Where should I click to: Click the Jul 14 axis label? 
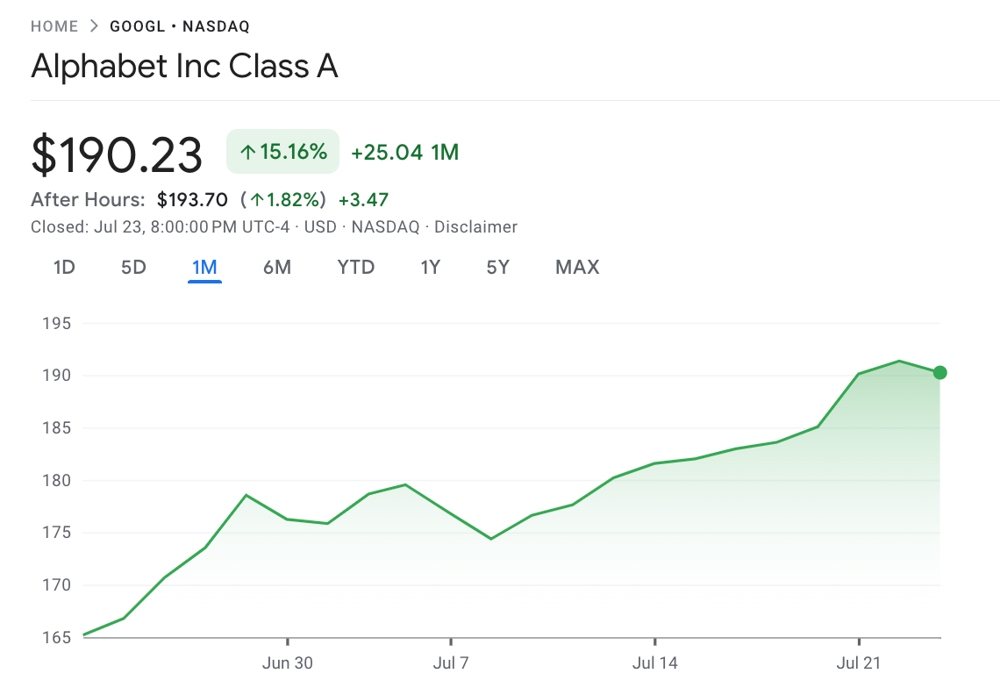655,663
